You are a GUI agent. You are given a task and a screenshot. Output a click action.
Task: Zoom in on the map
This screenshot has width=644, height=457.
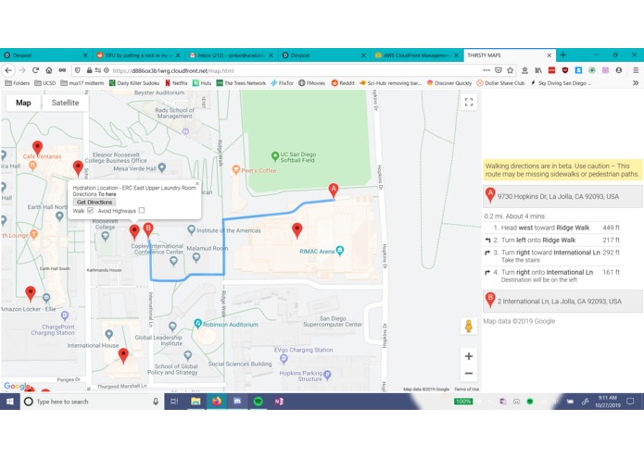[469, 356]
